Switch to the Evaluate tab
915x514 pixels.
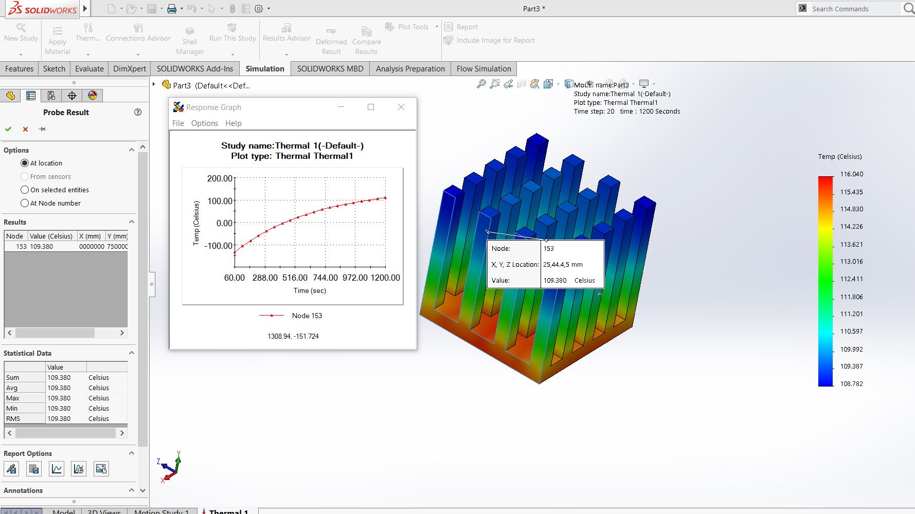pos(89,69)
